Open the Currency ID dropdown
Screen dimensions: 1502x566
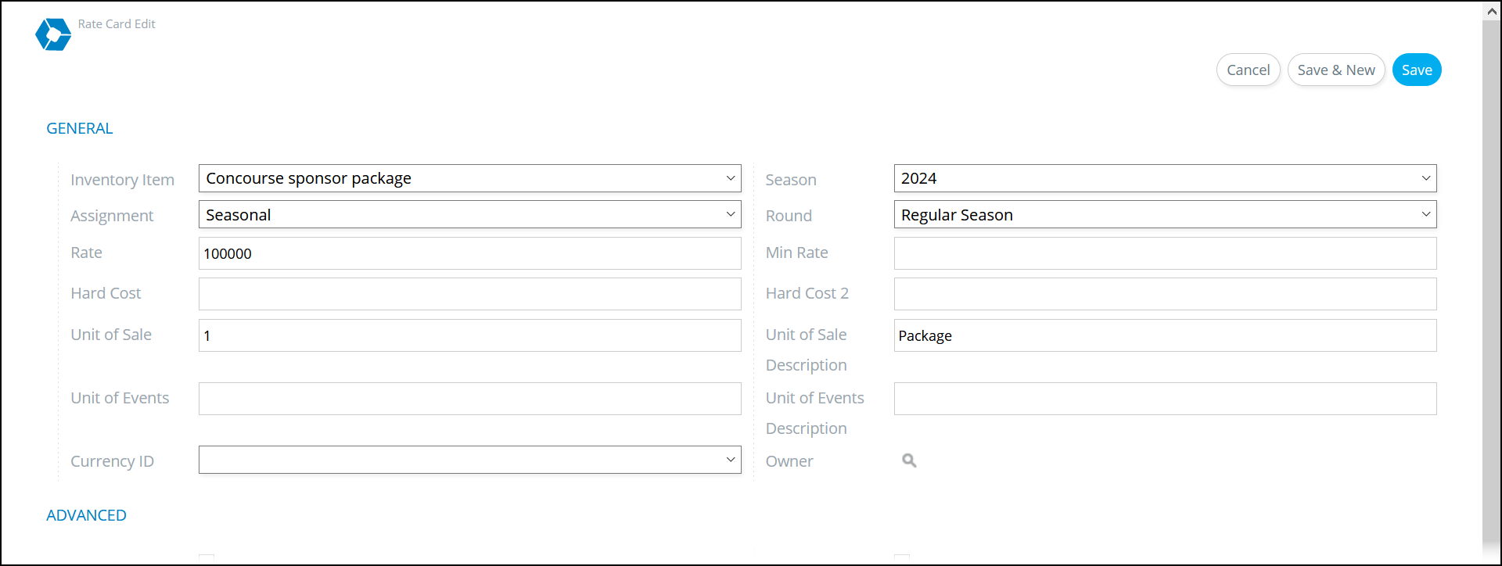469,460
